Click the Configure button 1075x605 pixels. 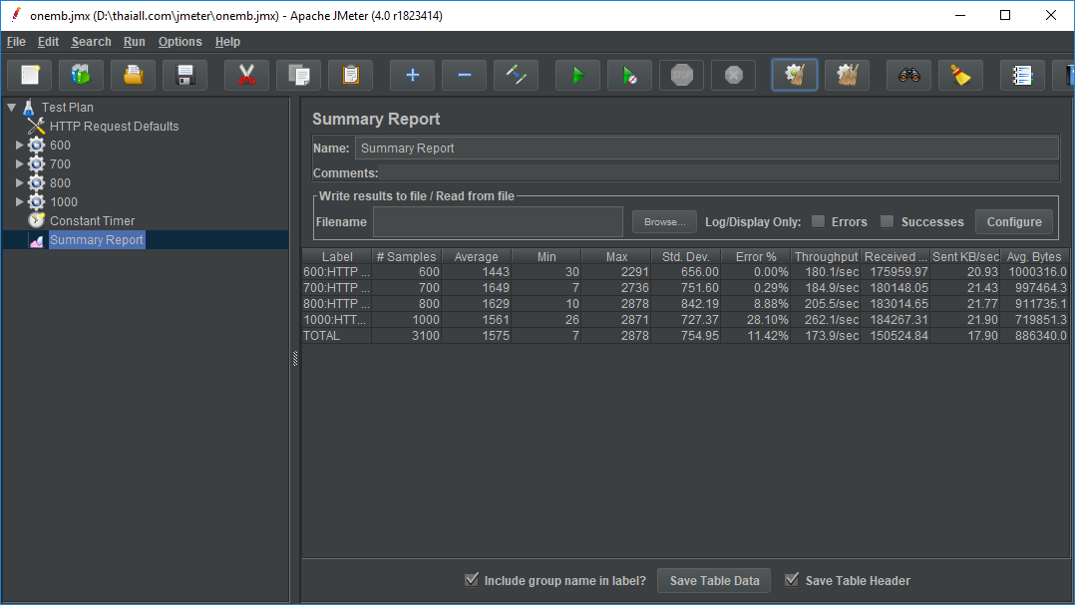point(1014,222)
